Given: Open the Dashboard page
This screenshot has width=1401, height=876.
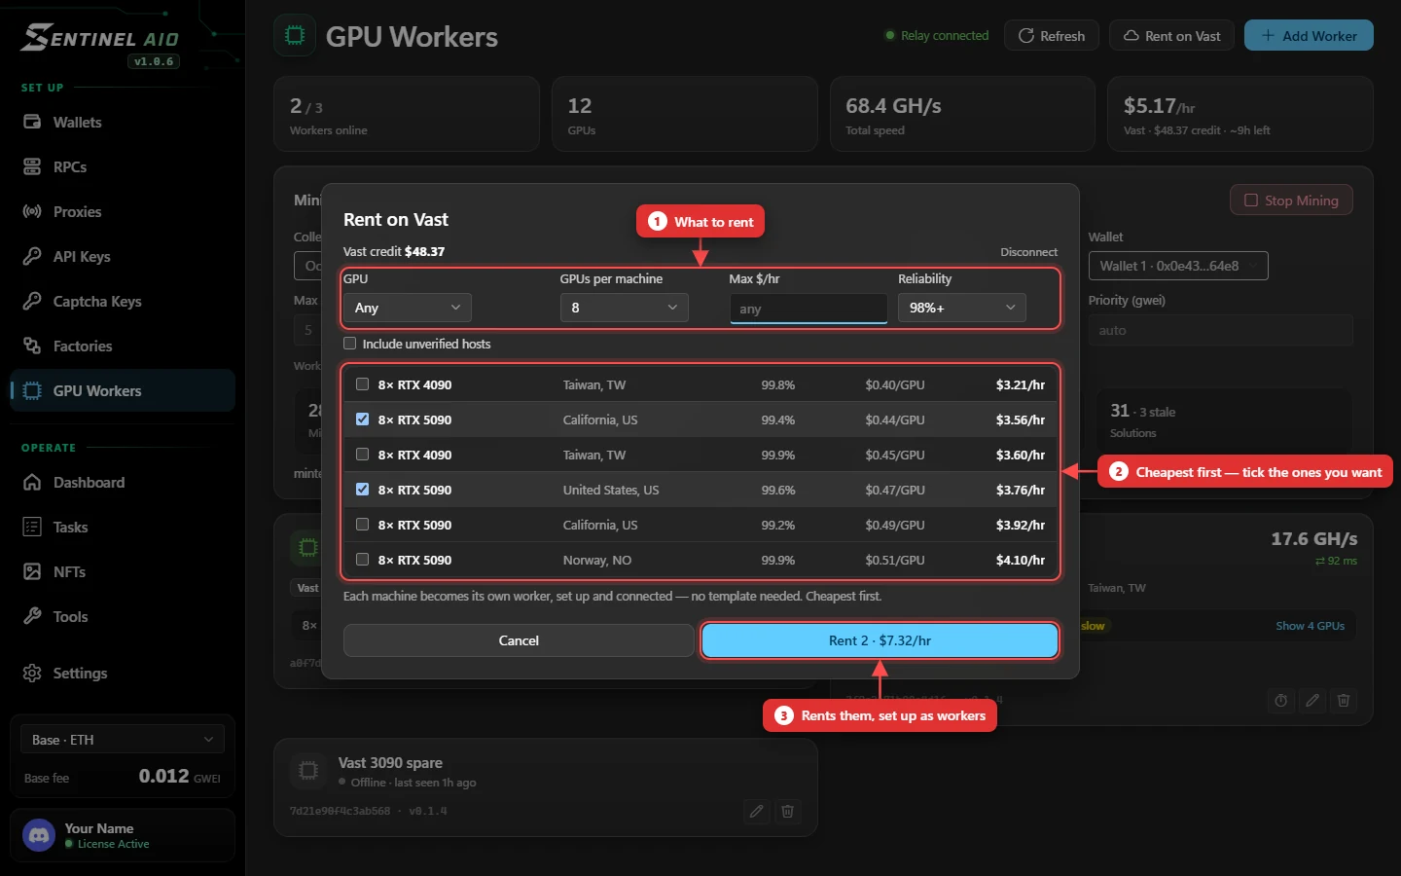Looking at the screenshot, I should tap(123, 482).
